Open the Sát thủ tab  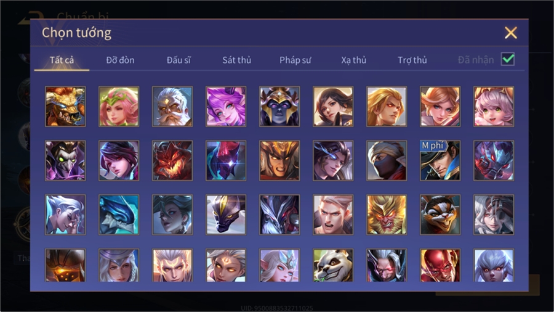pos(237,60)
